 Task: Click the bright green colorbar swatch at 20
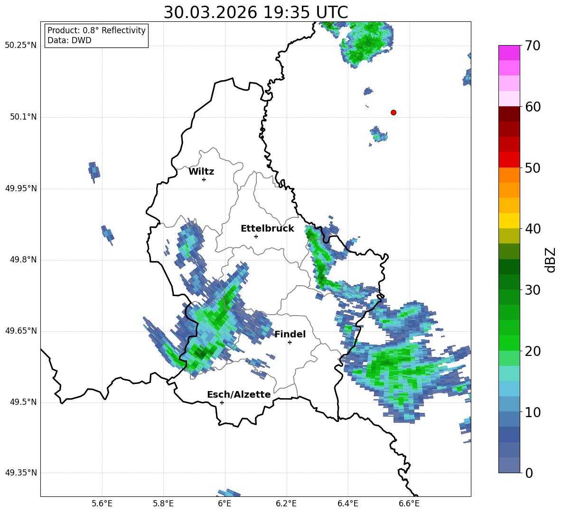[509, 343]
